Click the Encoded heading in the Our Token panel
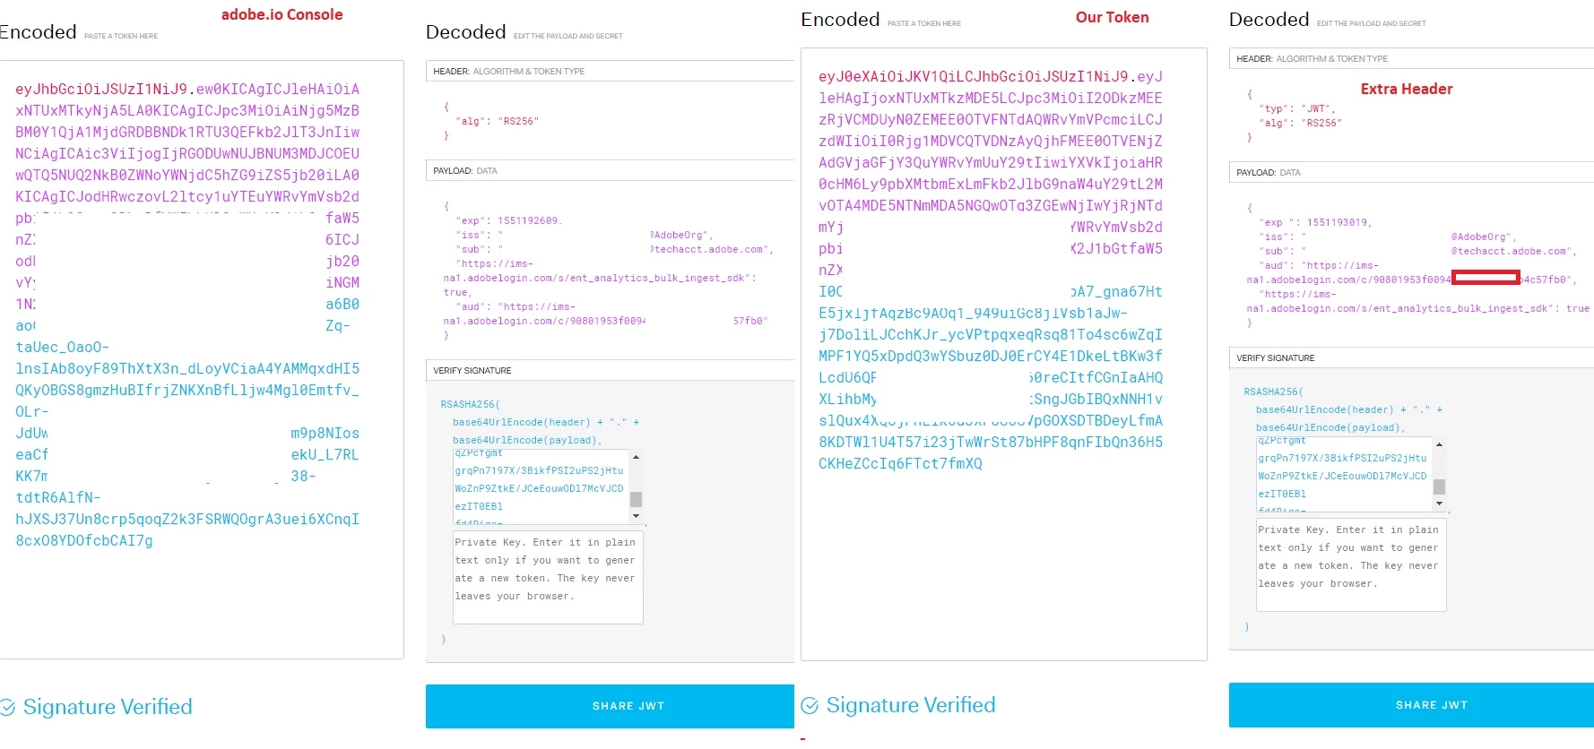This screenshot has height=749, width=1594. [x=840, y=20]
